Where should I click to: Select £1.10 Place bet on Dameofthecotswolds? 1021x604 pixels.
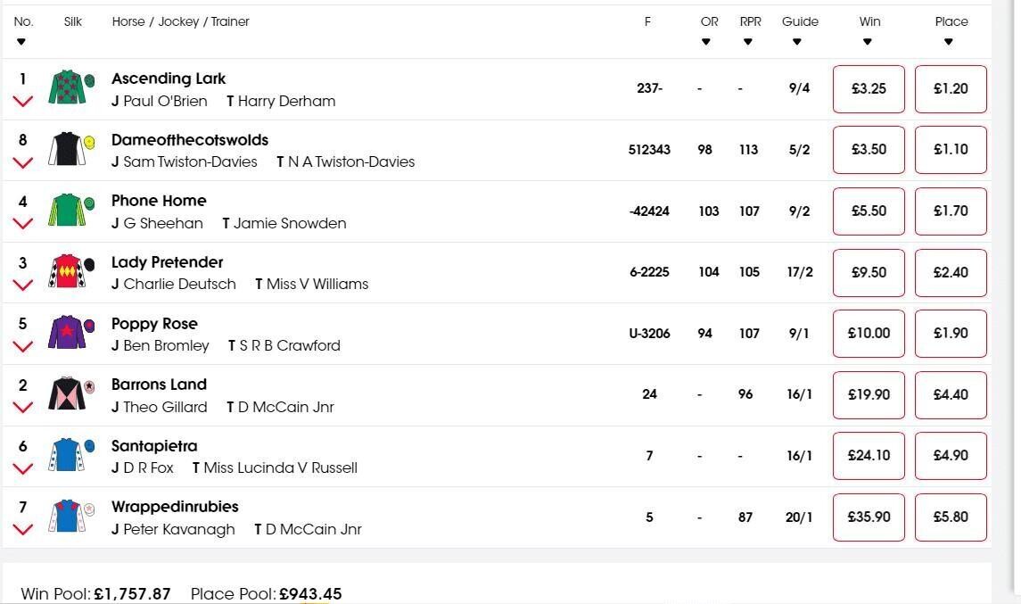(951, 149)
